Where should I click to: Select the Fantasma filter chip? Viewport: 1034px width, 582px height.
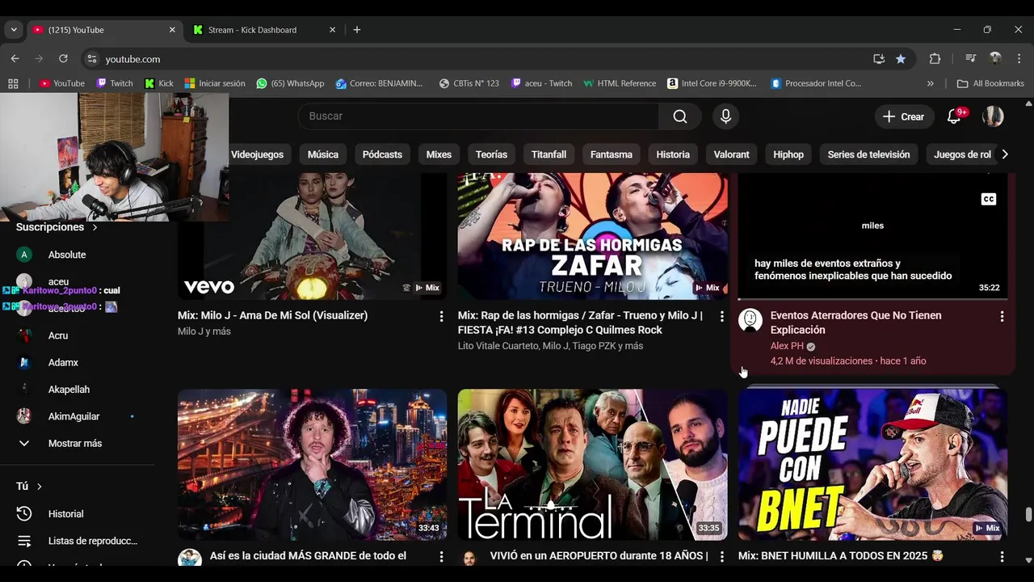pyautogui.click(x=612, y=154)
